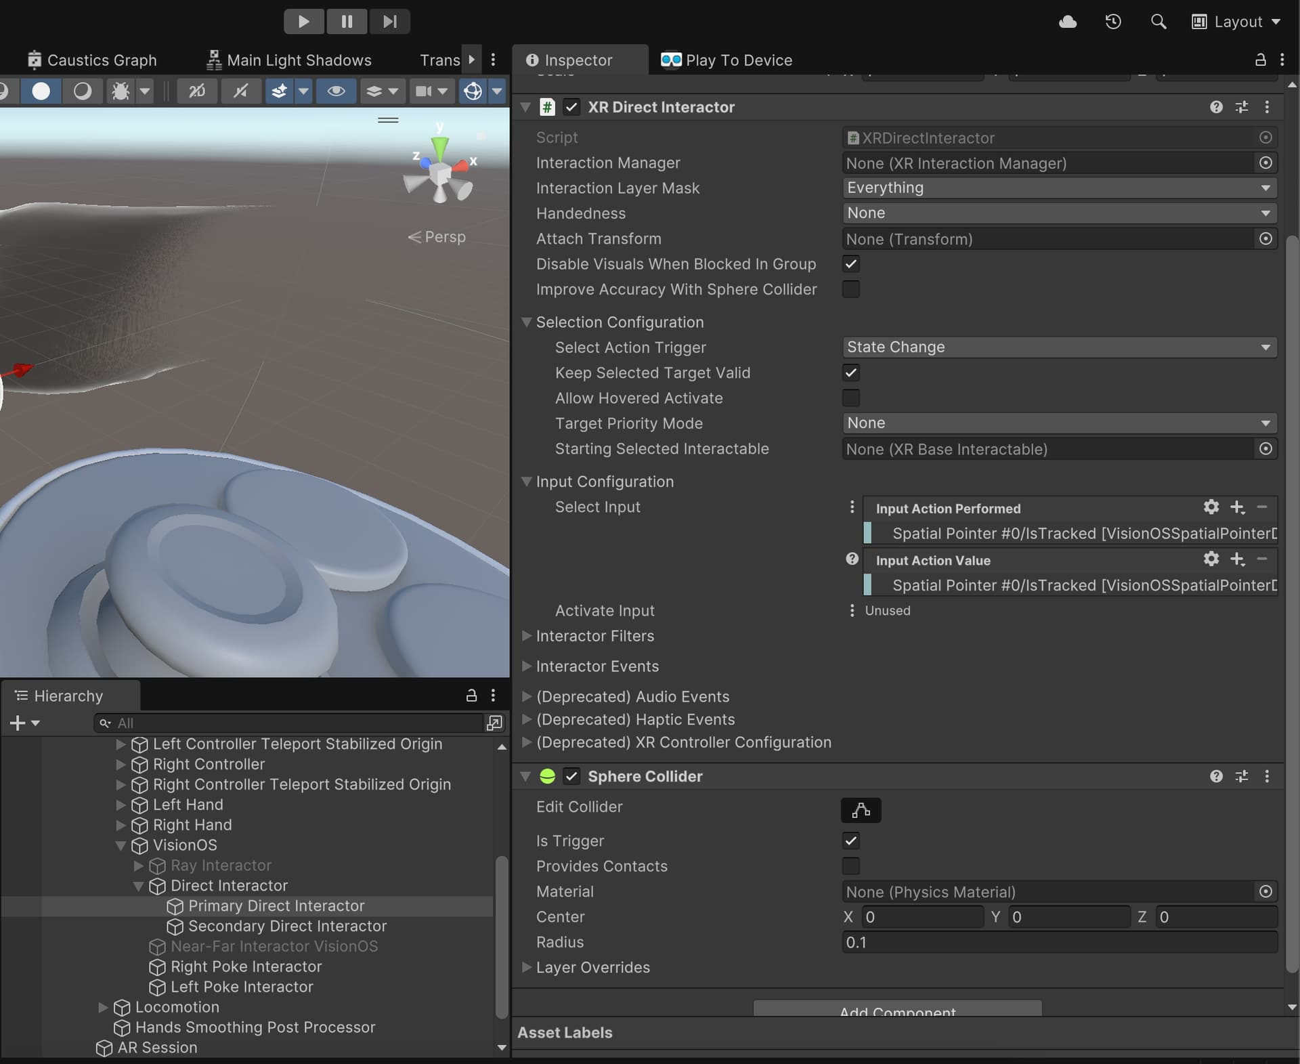Open the Unity Cloud services icon
1300x1064 pixels.
[x=1068, y=21]
